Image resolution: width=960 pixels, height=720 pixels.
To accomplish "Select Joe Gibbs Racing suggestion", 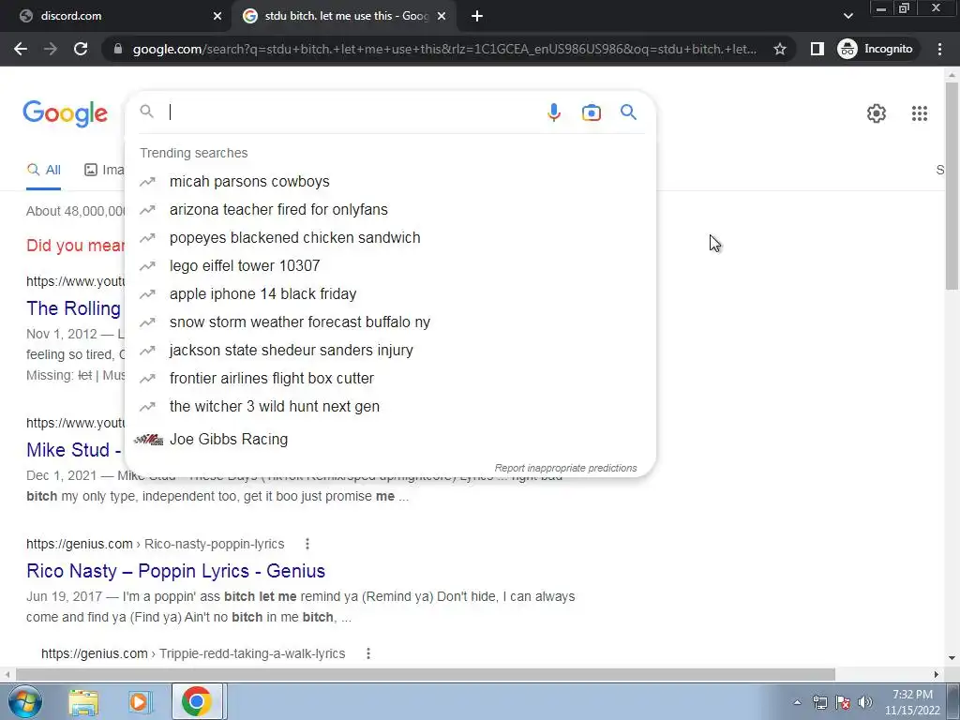I will [x=390, y=440].
